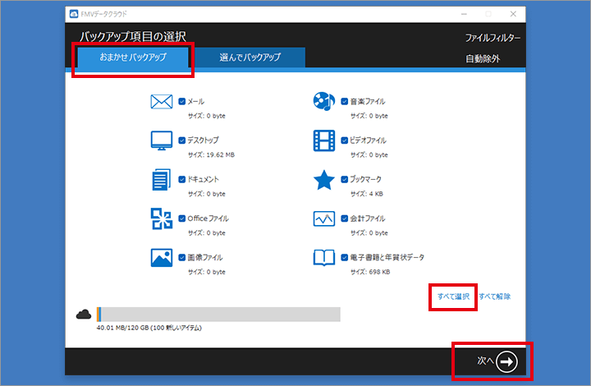Uncheck the 音楽ファイル checkbox

[345, 101]
